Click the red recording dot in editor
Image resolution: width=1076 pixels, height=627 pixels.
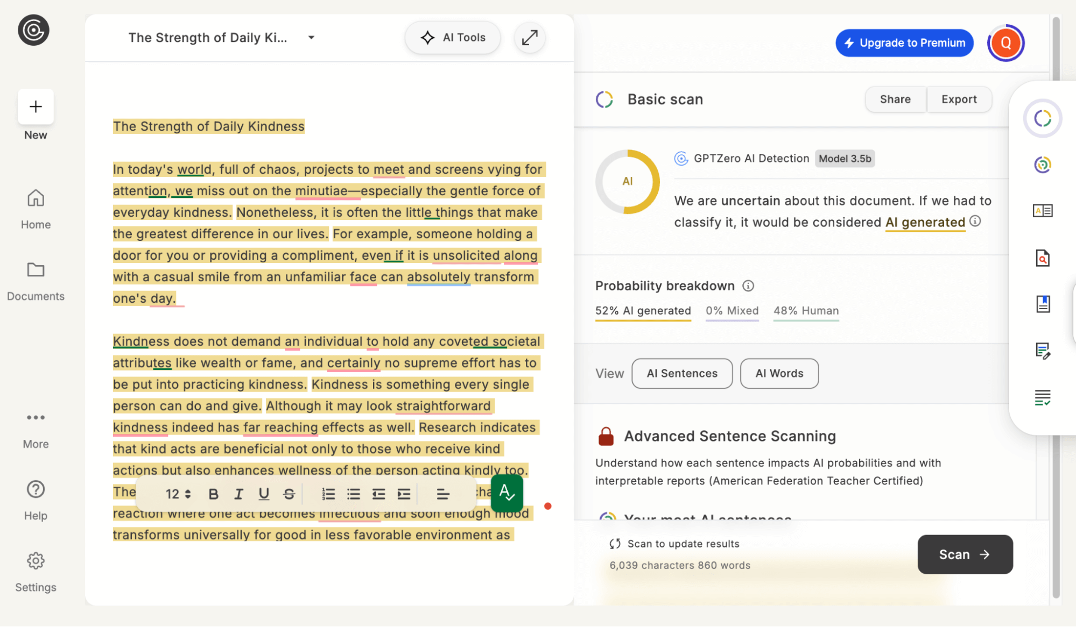(547, 506)
